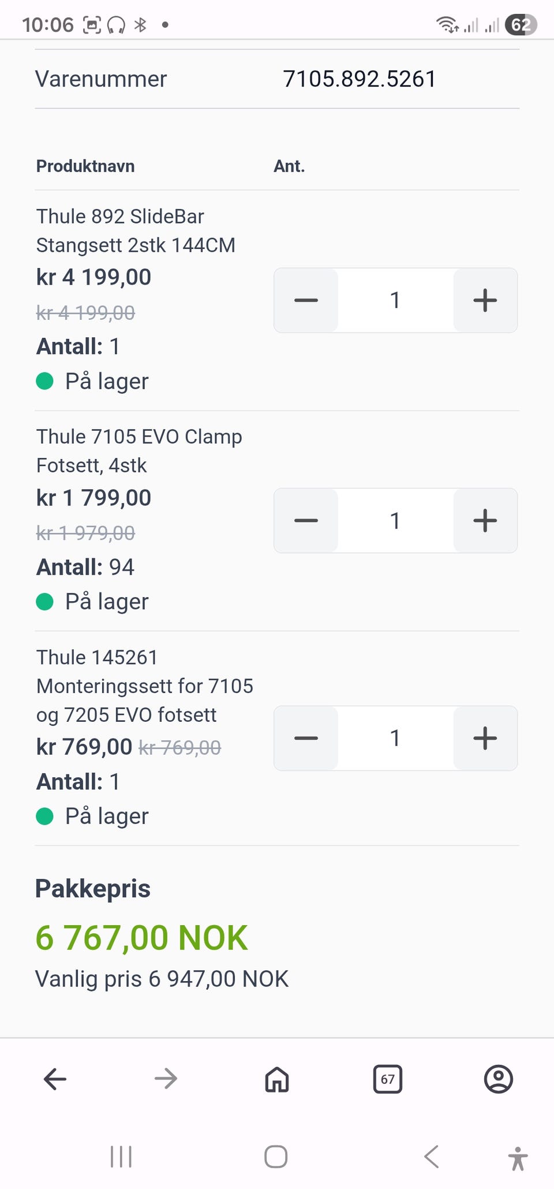Open the tab switcher showing 67 tabs
Image resolution: width=554 pixels, height=1189 pixels.
point(388,1079)
